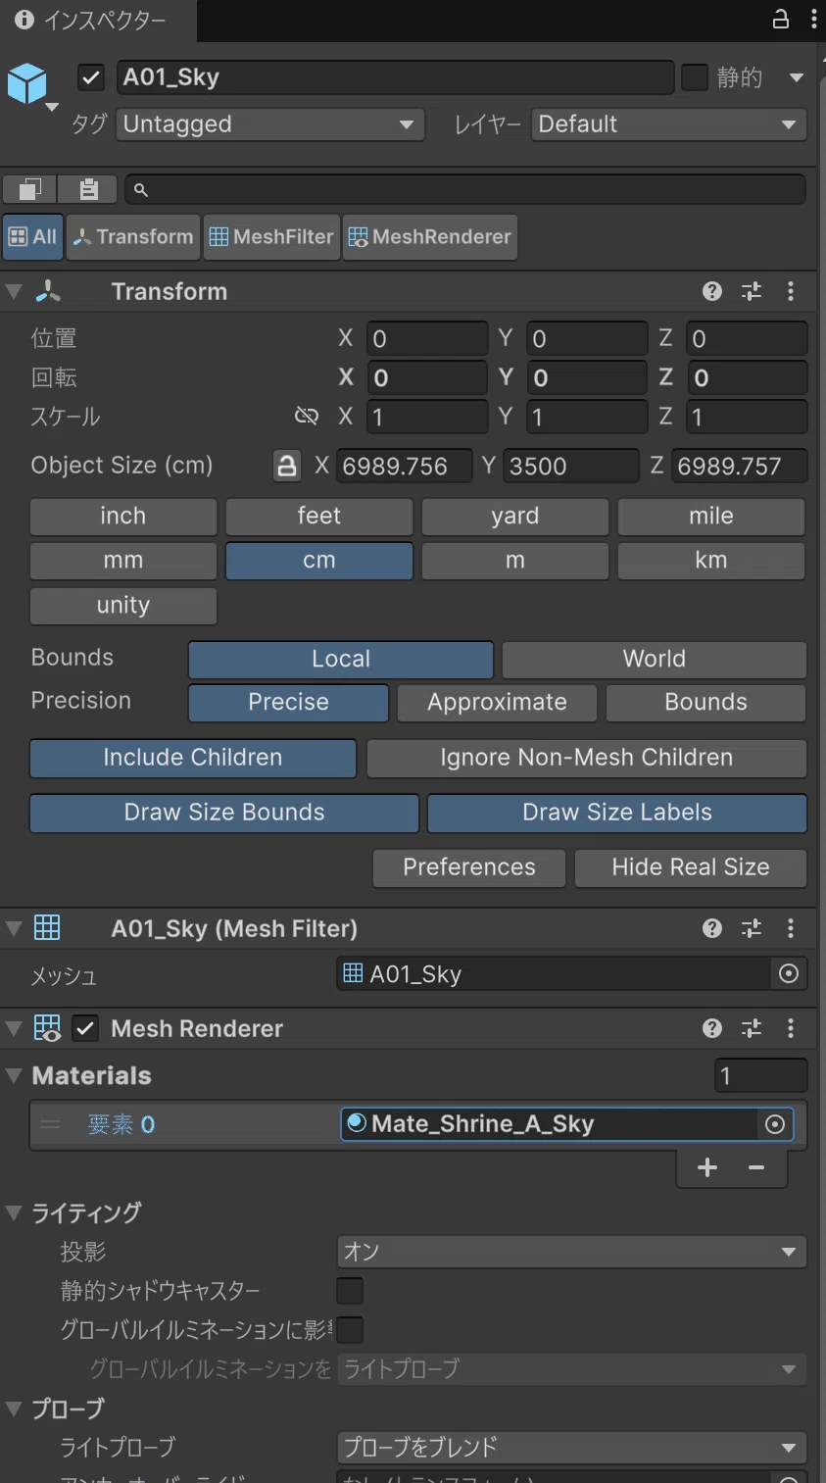
Task: Click the Object Size X field 6989.756
Action: coord(404,466)
